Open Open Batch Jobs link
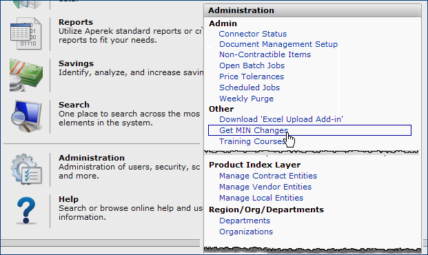The image size is (428, 255). pyautogui.click(x=252, y=65)
